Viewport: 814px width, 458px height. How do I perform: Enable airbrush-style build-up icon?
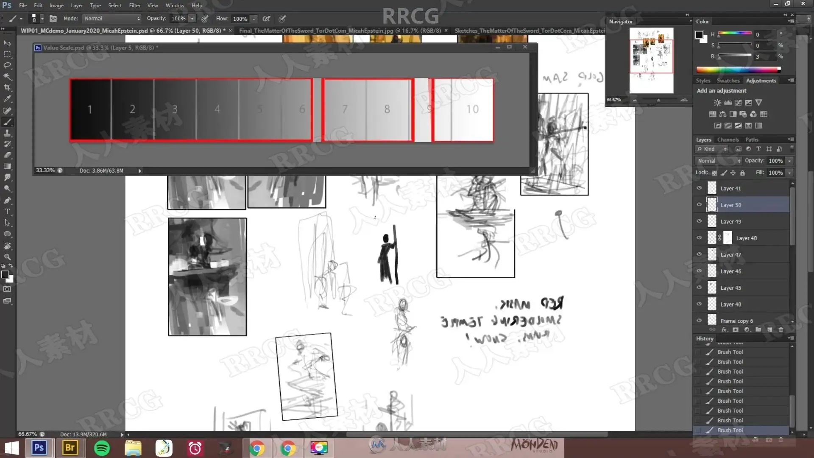(267, 19)
